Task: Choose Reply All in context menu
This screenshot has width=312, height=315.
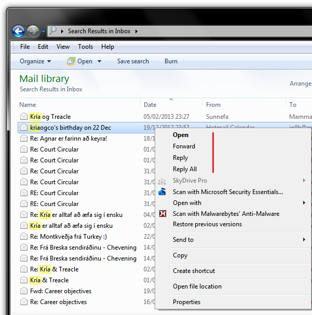Action: (185, 169)
